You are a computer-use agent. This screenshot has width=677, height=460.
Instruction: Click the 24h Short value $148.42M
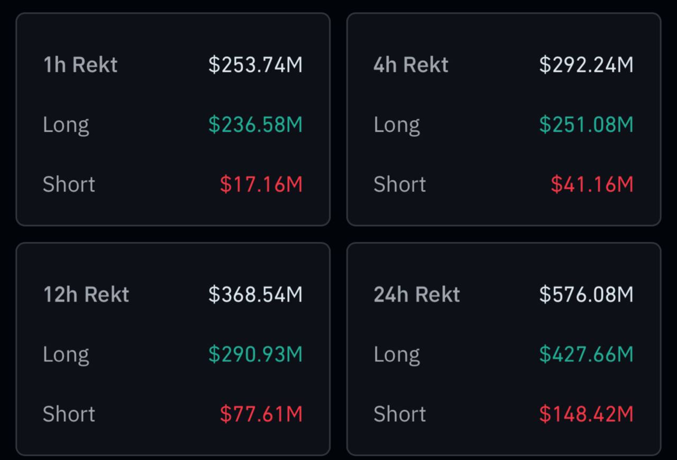[x=586, y=414]
